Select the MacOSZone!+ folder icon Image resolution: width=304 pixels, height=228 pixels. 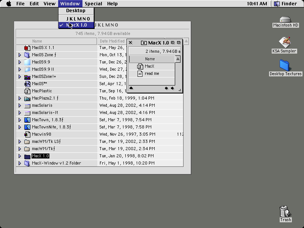27,77
